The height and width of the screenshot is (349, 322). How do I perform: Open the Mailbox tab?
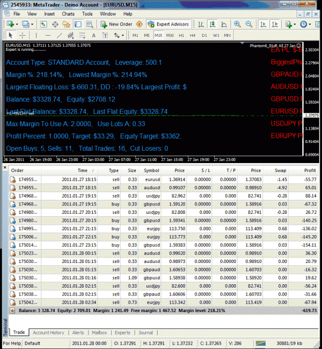99,333
